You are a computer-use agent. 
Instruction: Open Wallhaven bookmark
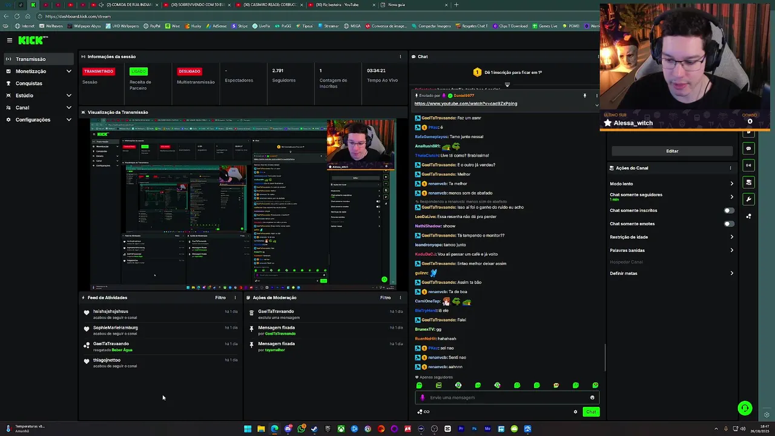click(x=51, y=26)
